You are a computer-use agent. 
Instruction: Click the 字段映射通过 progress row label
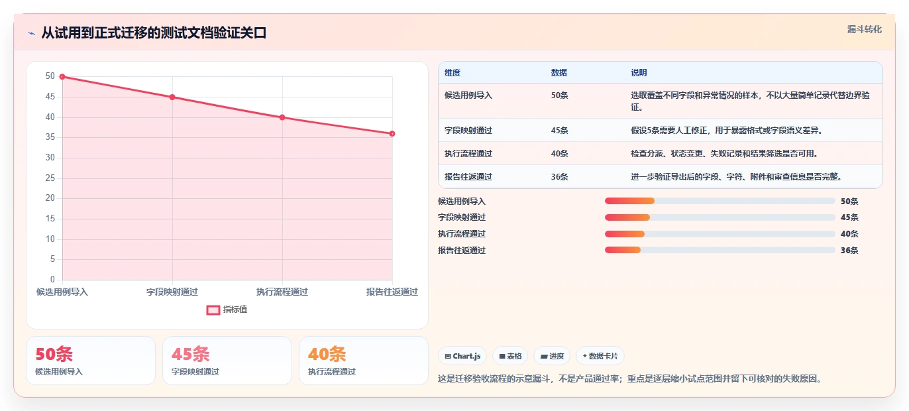pos(462,217)
